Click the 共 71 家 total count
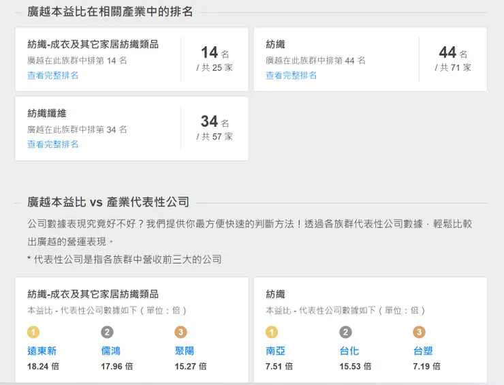 point(453,67)
